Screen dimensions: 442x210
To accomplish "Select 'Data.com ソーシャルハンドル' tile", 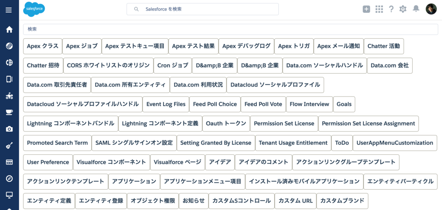I will pyautogui.click(x=325, y=66).
